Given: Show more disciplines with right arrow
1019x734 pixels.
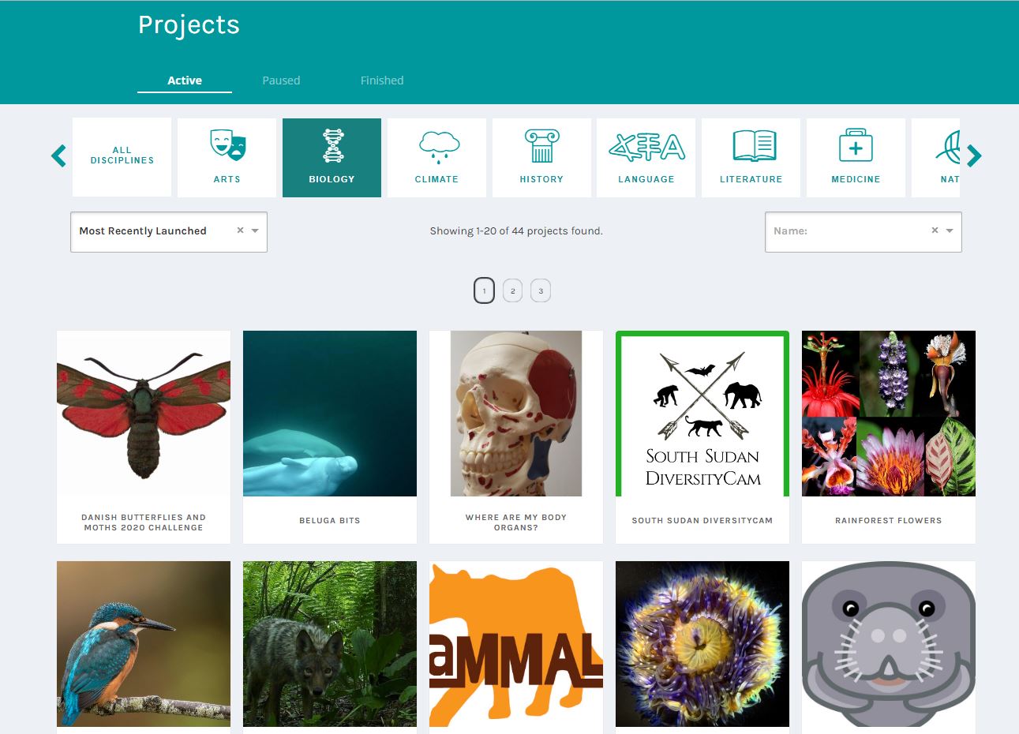Looking at the screenshot, I should [x=974, y=156].
